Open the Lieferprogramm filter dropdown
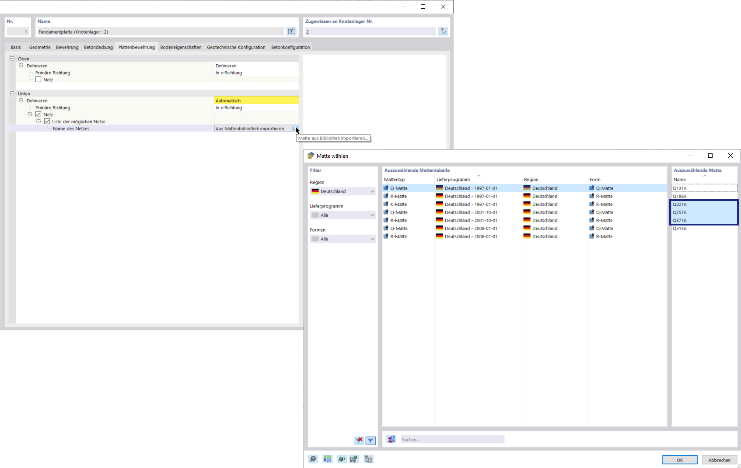Screen dimensions: 741x468 pyautogui.click(x=343, y=215)
